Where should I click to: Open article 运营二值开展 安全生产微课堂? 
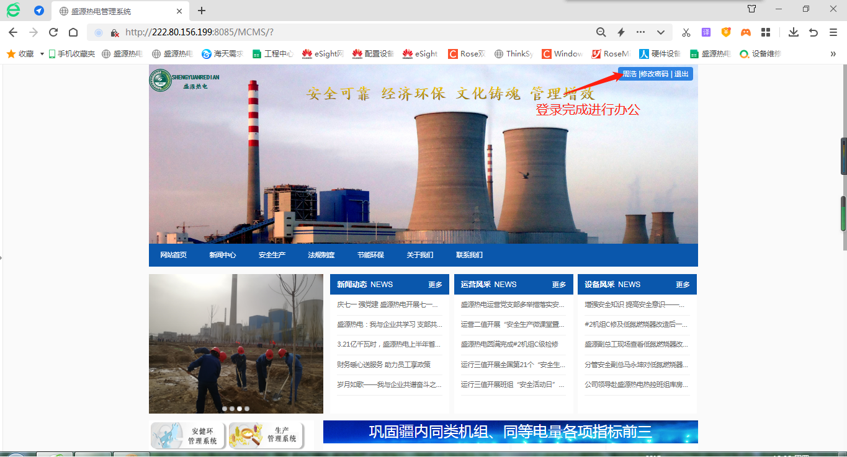(x=513, y=324)
